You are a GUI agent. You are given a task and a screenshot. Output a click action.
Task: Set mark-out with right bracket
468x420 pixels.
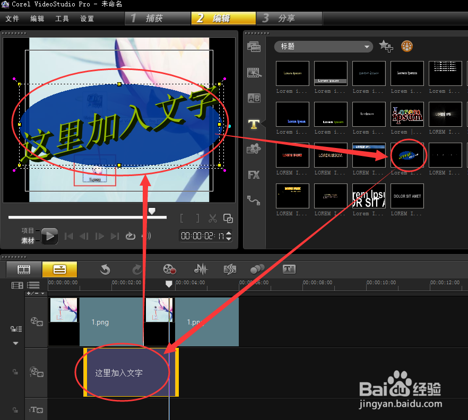[x=197, y=218]
